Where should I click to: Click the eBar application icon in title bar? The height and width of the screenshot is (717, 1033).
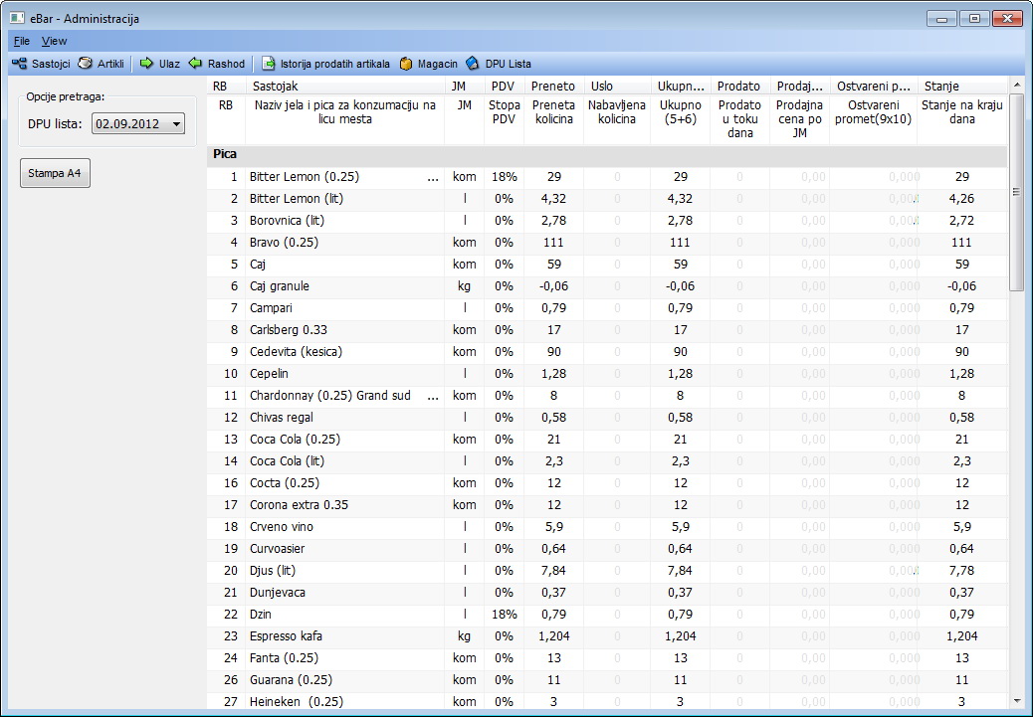17,18
